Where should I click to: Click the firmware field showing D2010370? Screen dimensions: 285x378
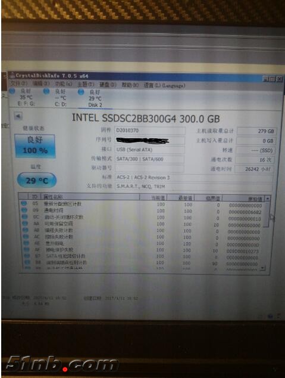[x=149, y=131]
